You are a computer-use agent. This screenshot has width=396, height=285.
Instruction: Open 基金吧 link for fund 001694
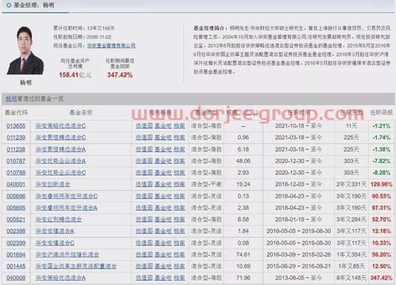tap(163, 255)
